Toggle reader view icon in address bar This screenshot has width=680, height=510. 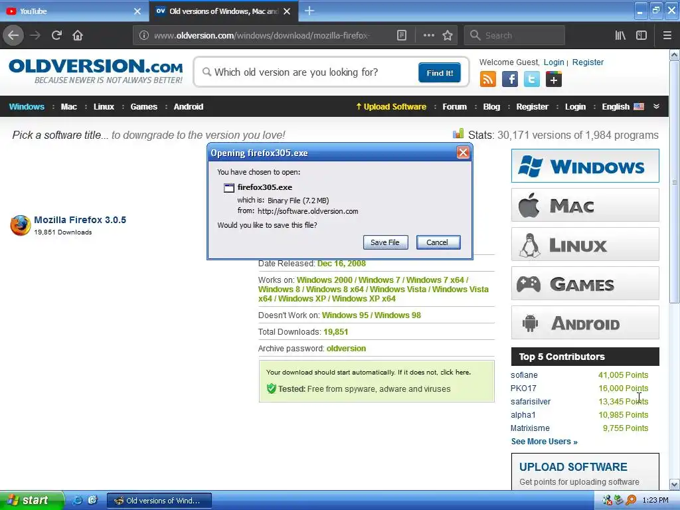(x=402, y=36)
